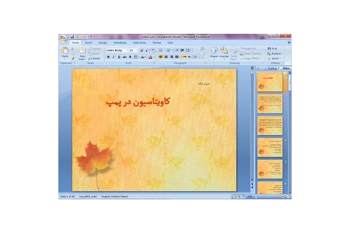The image size is (350, 233).
Task: Select slide 4 thumbnail
Action: pyautogui.click(x=270, y=147)
